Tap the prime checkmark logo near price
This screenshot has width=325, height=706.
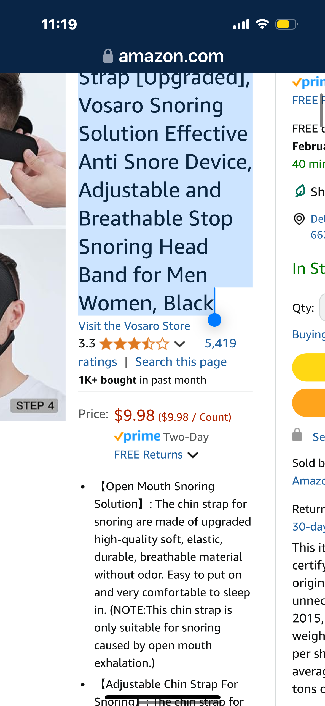pyautogui.click(x=137, y=437)
